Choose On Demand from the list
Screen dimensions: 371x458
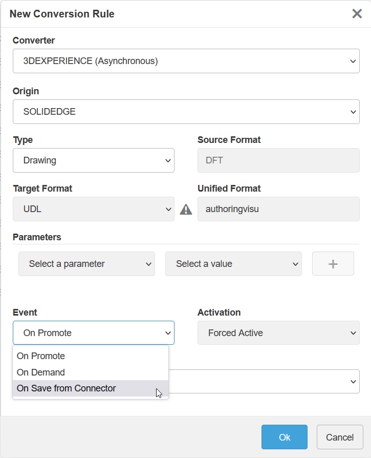coord(91,372)
